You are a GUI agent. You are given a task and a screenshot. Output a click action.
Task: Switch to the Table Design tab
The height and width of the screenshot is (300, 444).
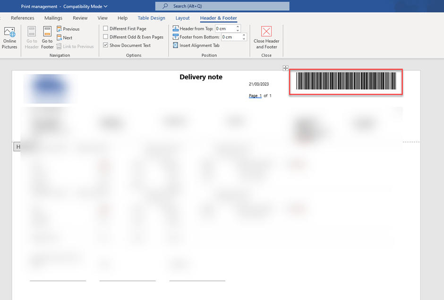click(x=151, y=18)
